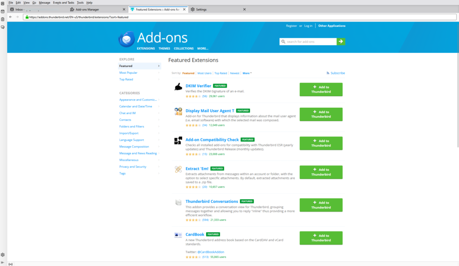The width and height of the screenshot is (459, 266).
Task: Close the Featured Extensions tab
Action: 184,9
